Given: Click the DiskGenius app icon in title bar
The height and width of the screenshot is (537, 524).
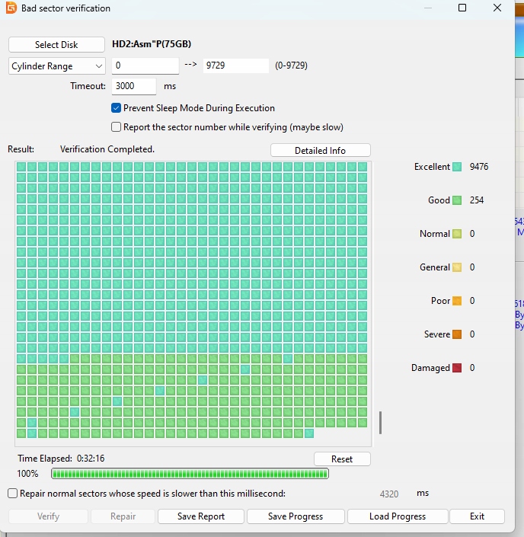Looking at the screenshot, I should [x=9, y=8].
